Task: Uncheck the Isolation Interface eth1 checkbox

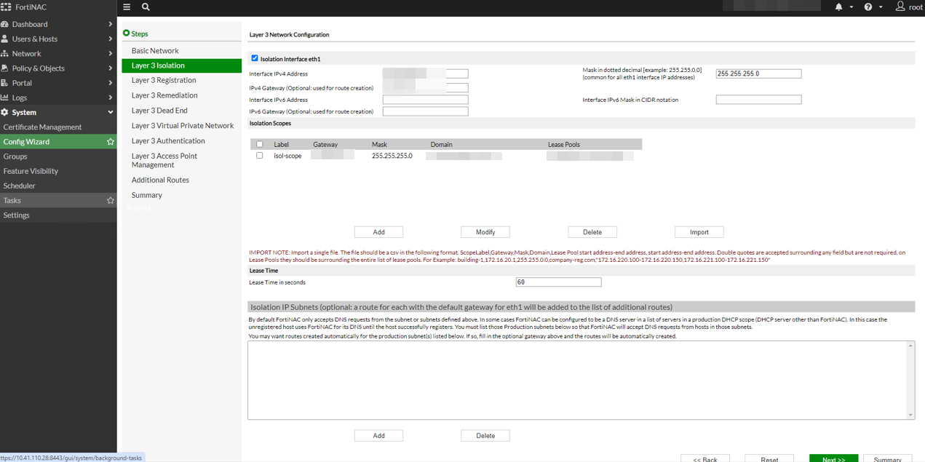Action: [255, 58]
